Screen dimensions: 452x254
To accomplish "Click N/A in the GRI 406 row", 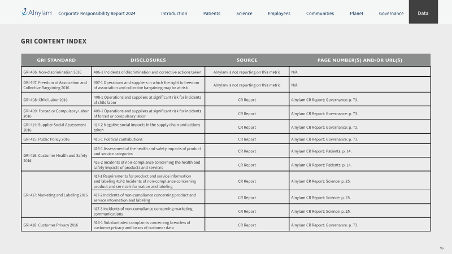I will pyautogui.click(x=294, y=72).
